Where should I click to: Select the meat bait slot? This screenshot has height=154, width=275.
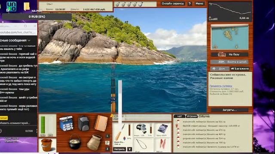click(x=162, y=145)
